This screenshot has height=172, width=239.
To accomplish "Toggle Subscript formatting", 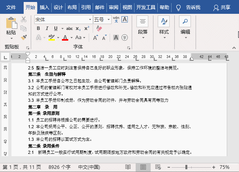I will 78,28.
